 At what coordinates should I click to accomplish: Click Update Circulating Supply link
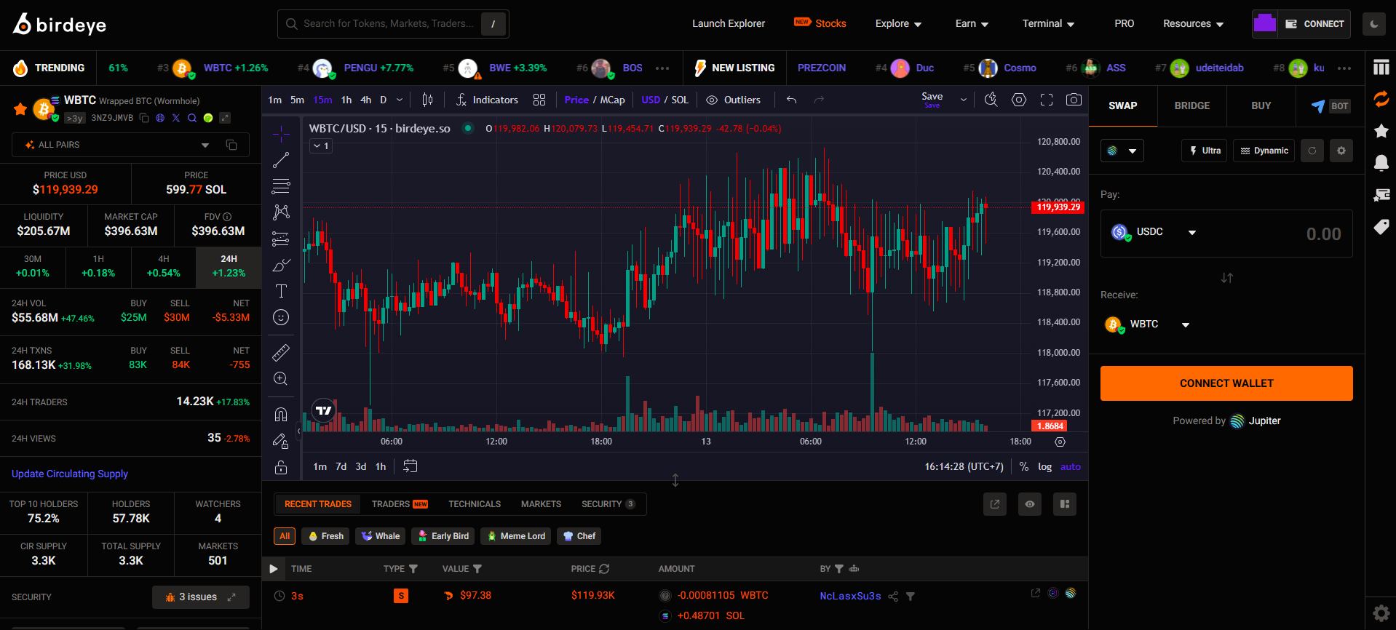click(70, 474)
